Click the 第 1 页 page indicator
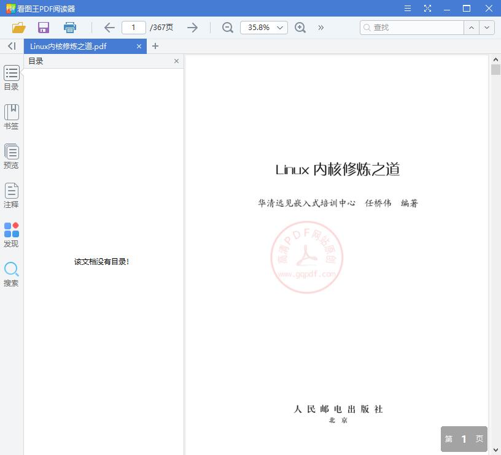Image resolution: width=501 pixels, height=455 pixels. pyautogui.click(x=464, y=439)
